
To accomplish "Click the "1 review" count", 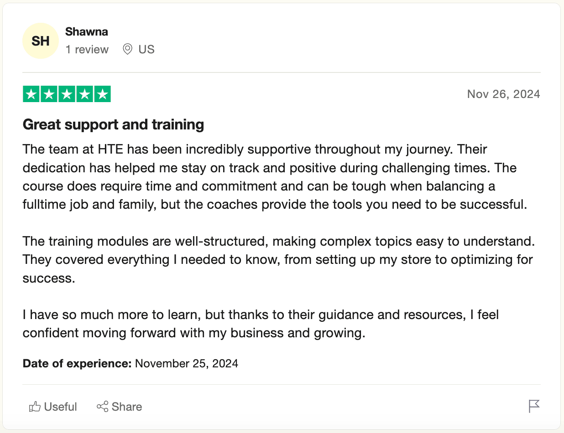I will 87,49.
